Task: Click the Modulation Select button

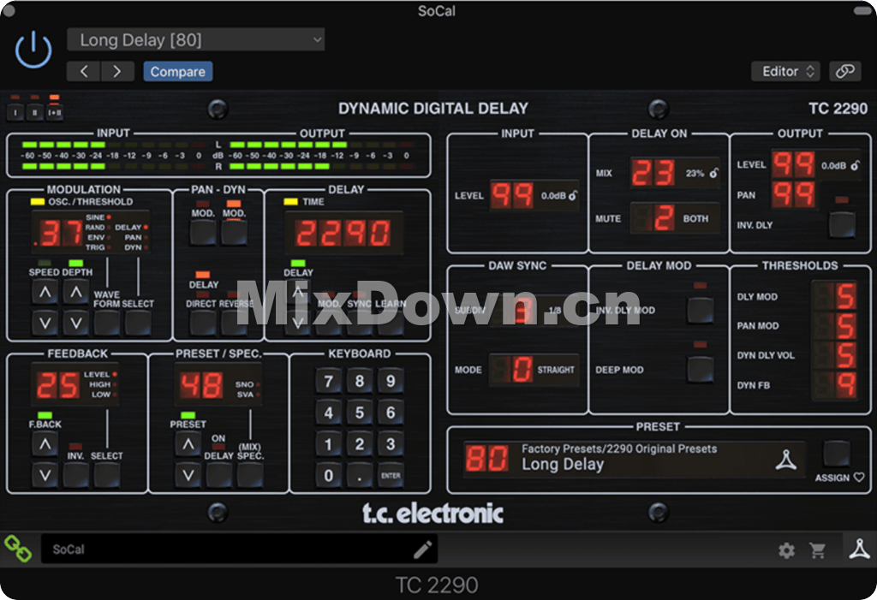Action: (x=138, y=323)
